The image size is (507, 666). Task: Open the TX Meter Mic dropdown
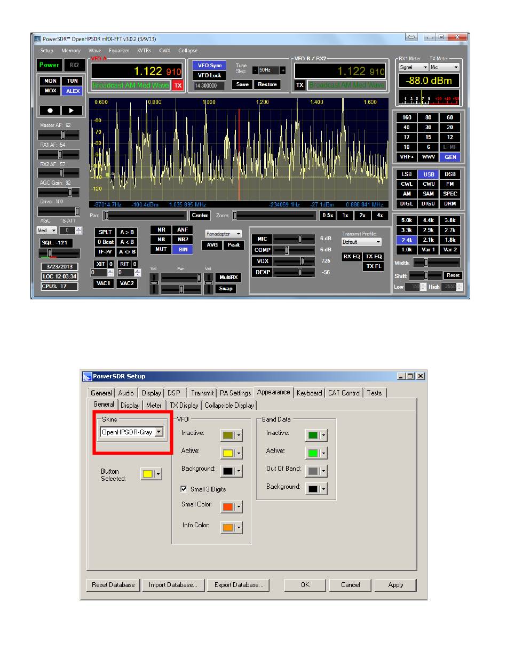[x=445, y=68]
